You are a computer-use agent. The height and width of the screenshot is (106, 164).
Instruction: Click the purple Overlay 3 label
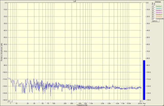(159, 10)
